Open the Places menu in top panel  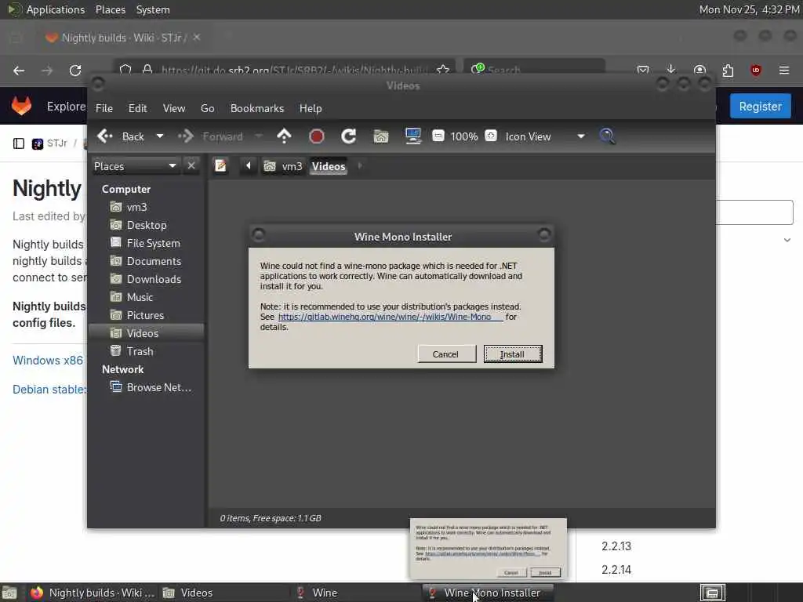click(x=110, y=9)
